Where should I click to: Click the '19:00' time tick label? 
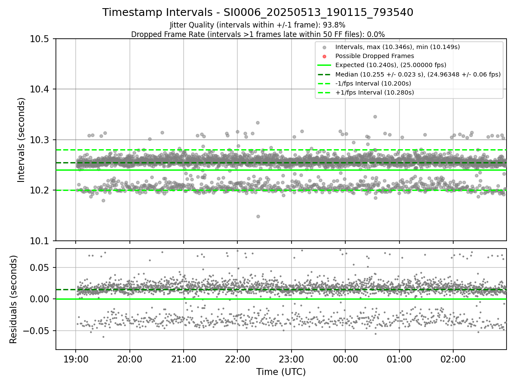point(76,359)
